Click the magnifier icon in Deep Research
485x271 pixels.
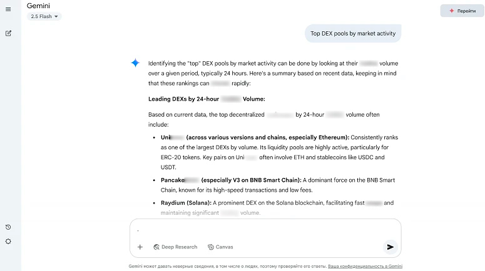click(x=156, y=247)
